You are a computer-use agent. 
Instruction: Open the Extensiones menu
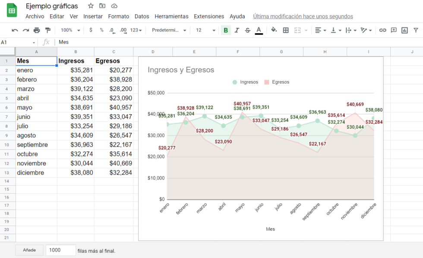[209, 16]
